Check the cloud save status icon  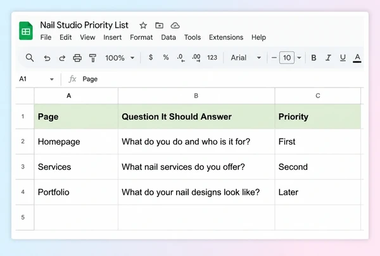point(175,25)
